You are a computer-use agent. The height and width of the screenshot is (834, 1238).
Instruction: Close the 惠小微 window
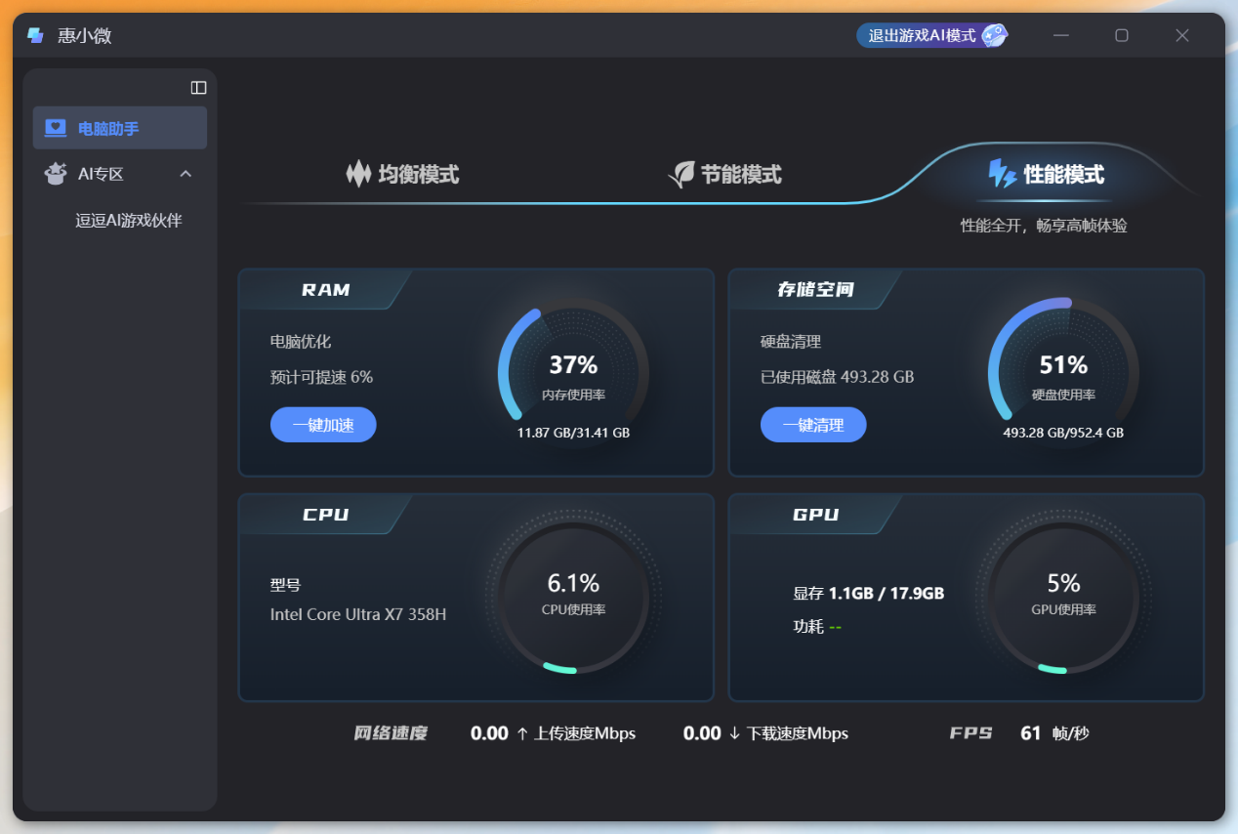pos(1182,35)
